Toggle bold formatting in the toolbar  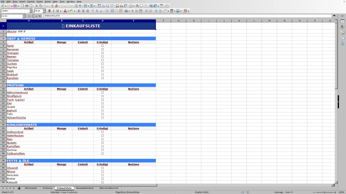50,11
